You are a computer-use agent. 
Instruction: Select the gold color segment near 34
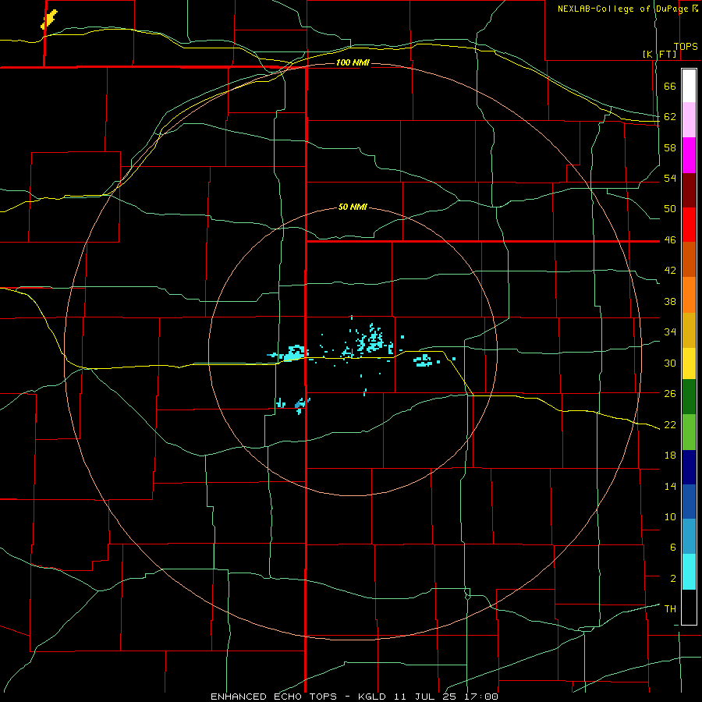[689, 330]
